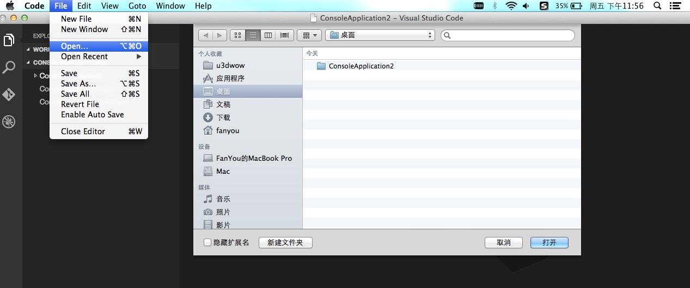Choose Save As… from File menu
Image resolution: width=690 pixels, height=288 pixels.
(x=99, y=83)
